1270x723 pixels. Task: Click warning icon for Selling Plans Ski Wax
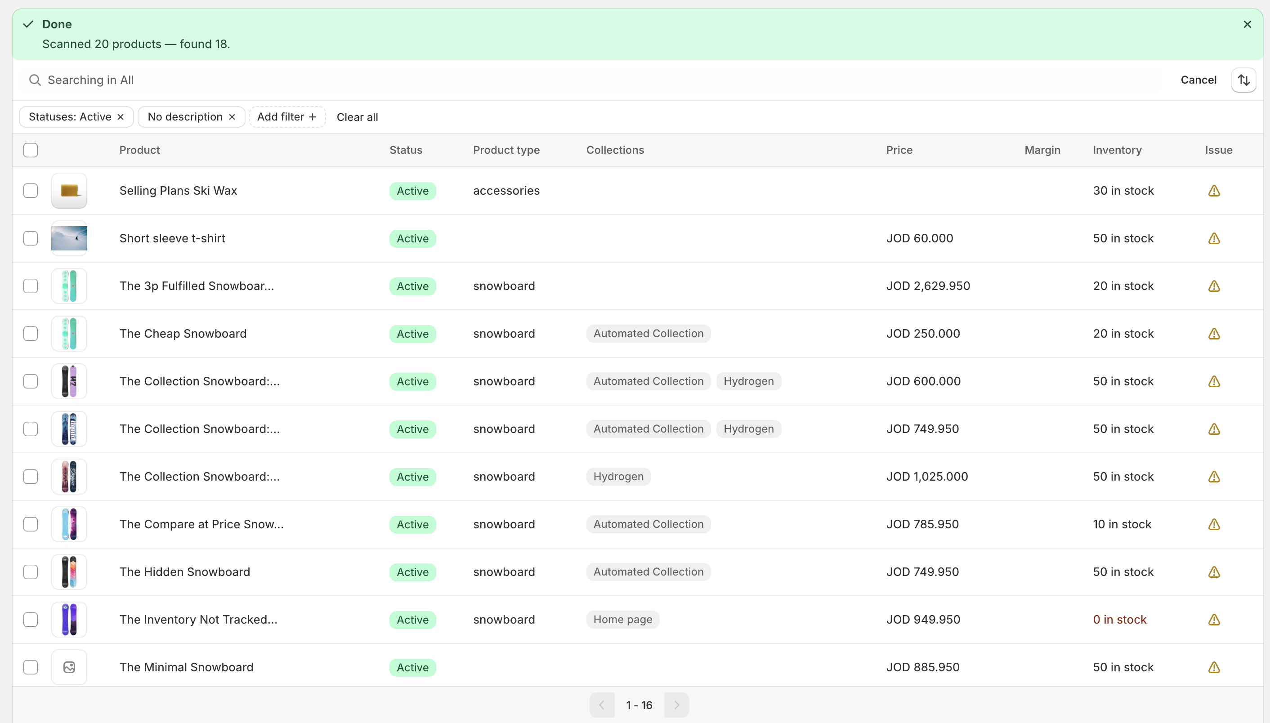click(x=1213, y=191)
